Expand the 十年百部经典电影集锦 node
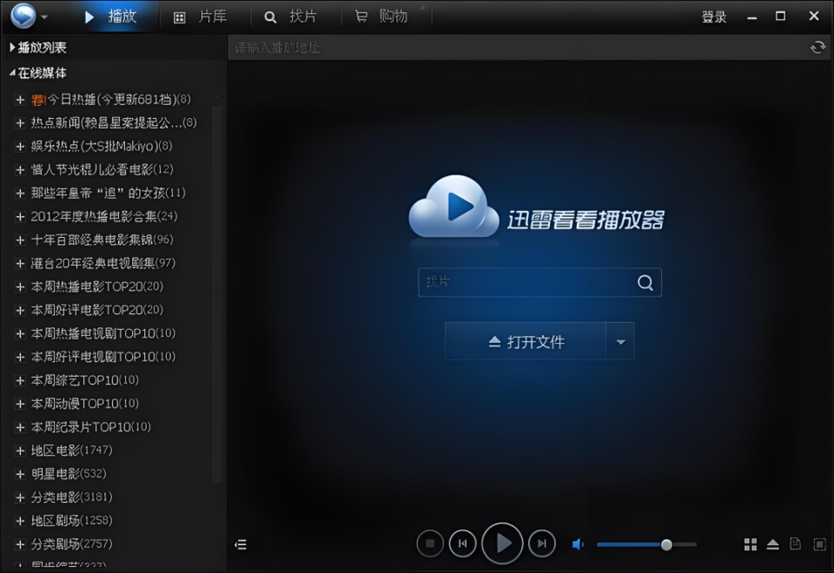This screenshot has height=573, width=834. (x=20, y=240)
